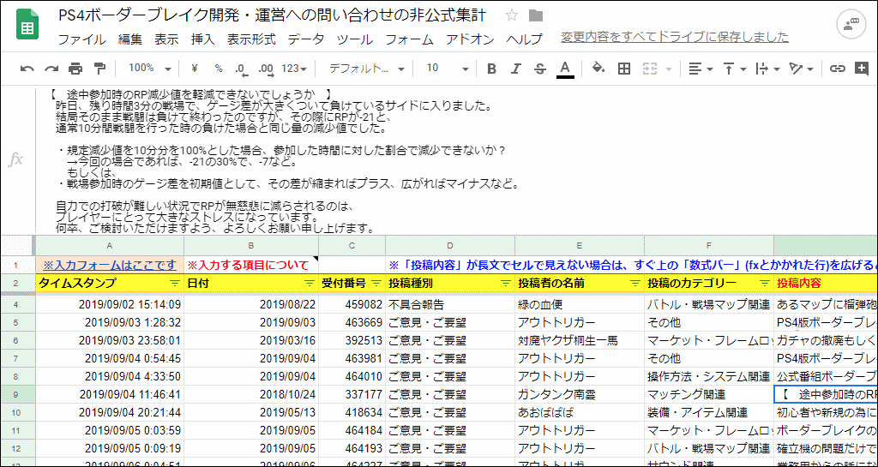
Task: Star this spreadsheet
Action: pyautogui.click(x=511, y=15)
